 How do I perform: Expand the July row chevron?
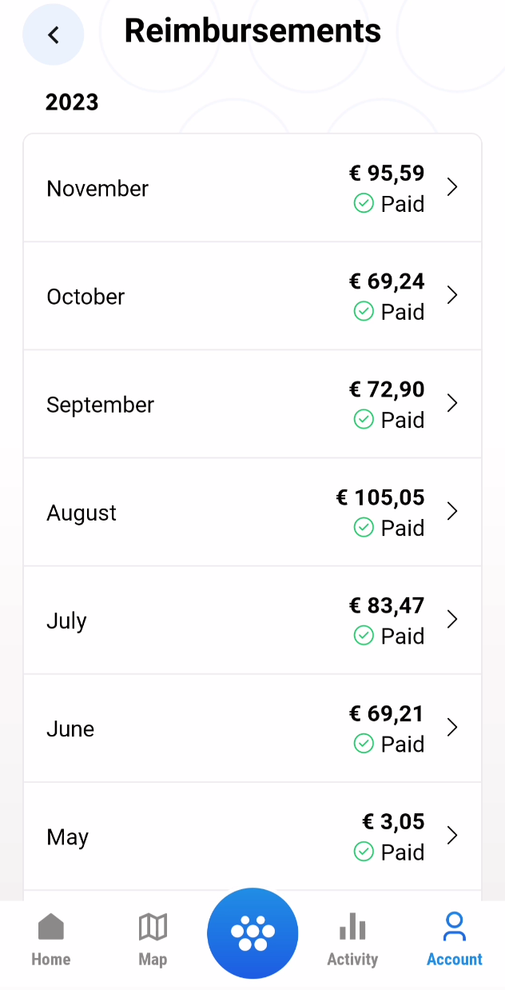click(x=452, y=619)
